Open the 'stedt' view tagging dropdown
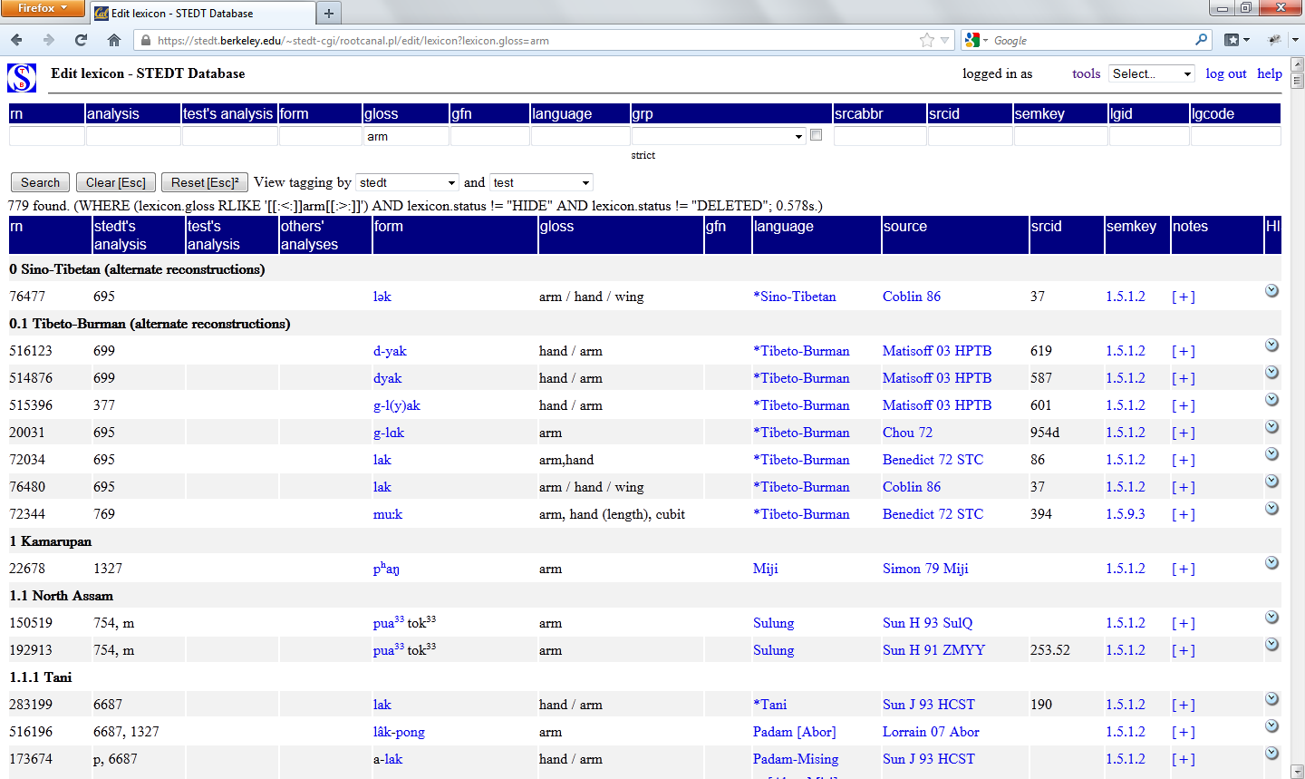This screenshot has width=1305, height=779. pos(407,182)
